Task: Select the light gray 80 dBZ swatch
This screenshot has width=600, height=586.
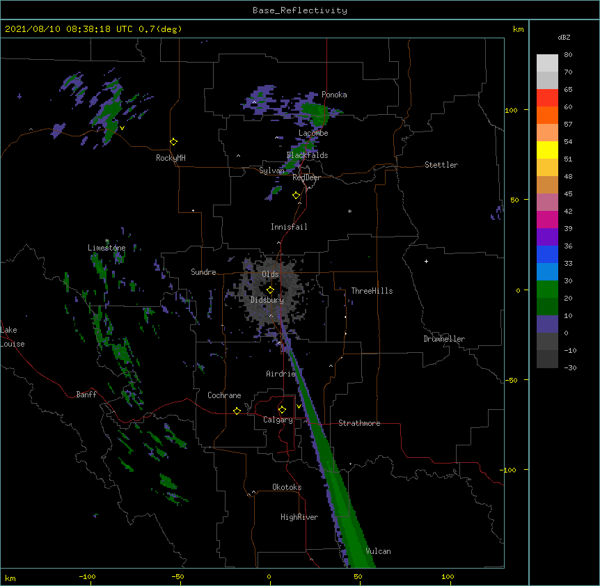Action: coord(547,63)
